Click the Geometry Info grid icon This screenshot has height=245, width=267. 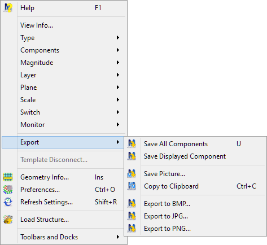tap(8, 177)
